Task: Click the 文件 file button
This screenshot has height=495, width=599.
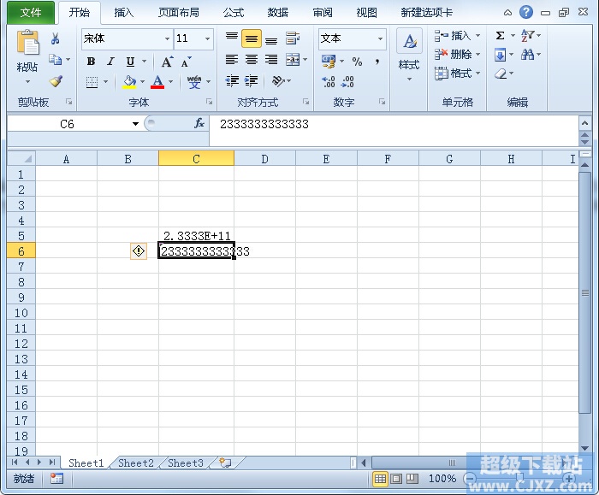Action: [x=31, y=13]
